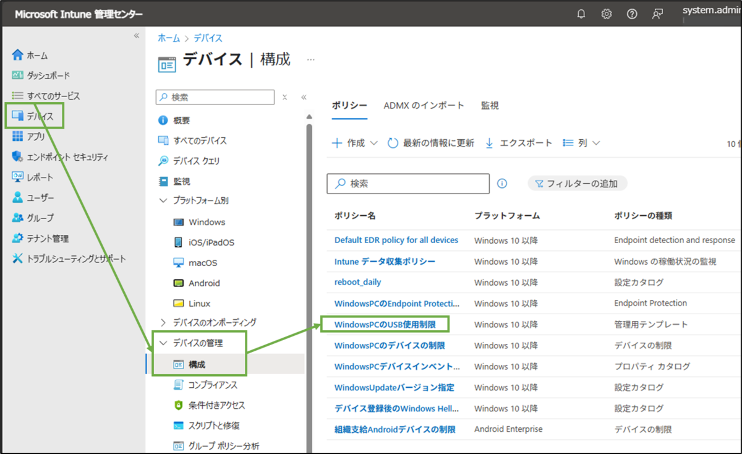This screenshot has height=454, width=742.
Task: Click フィルターの追加 button
Action: (x=577, y=184)
